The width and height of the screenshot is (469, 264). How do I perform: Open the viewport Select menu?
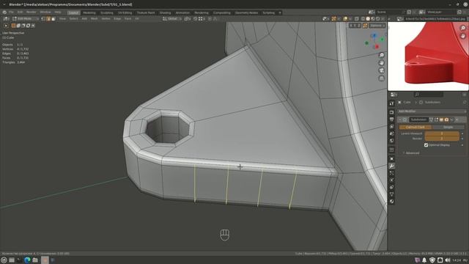point(73,18)
